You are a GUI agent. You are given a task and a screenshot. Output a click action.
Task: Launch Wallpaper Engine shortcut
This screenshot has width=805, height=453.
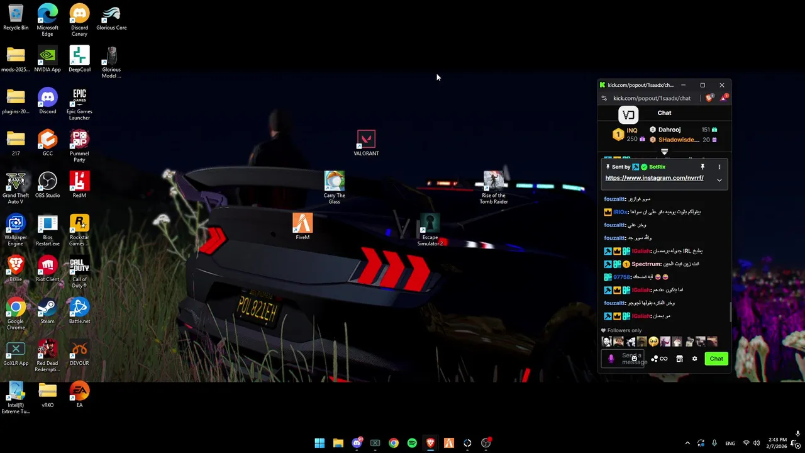(x=16, y=230)
